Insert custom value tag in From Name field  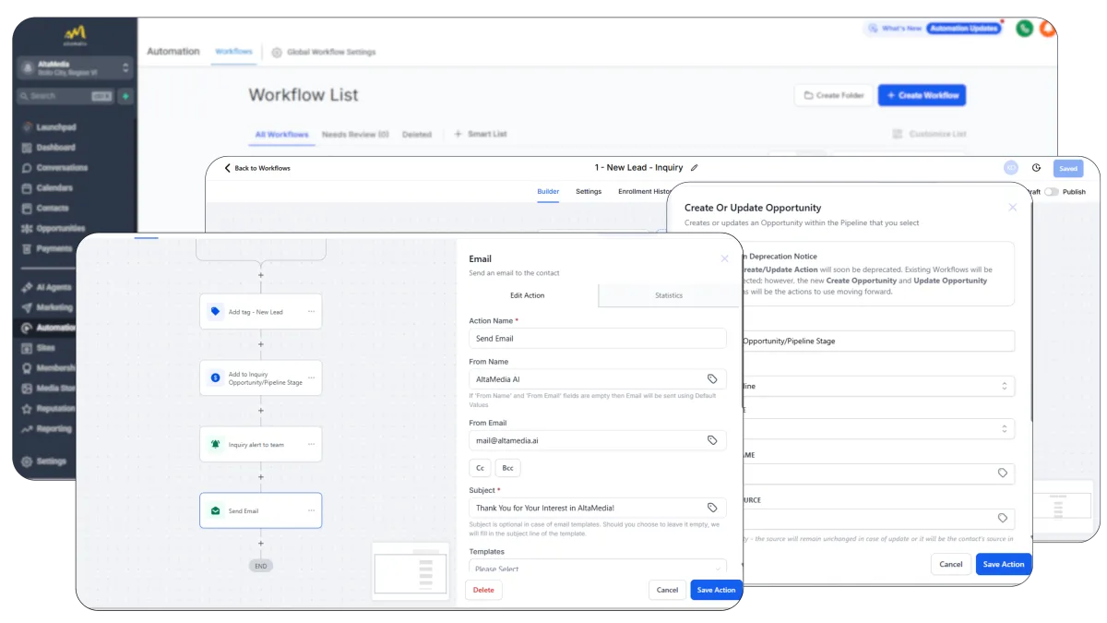click(712, 379)
